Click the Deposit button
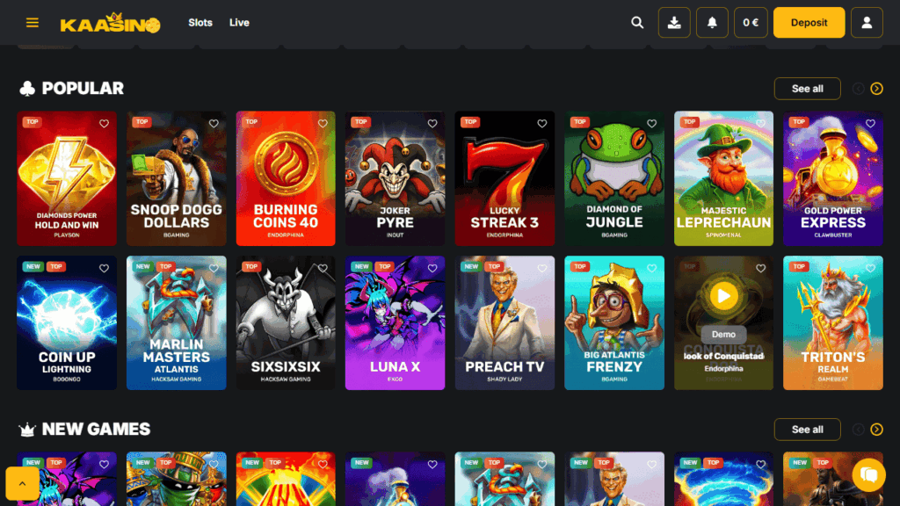The image size is (900, 506). [x=809, y=22]
